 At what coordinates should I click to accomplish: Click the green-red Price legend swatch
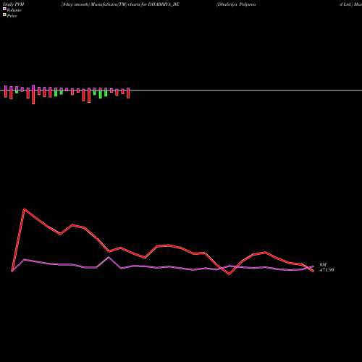pos(4,15)
